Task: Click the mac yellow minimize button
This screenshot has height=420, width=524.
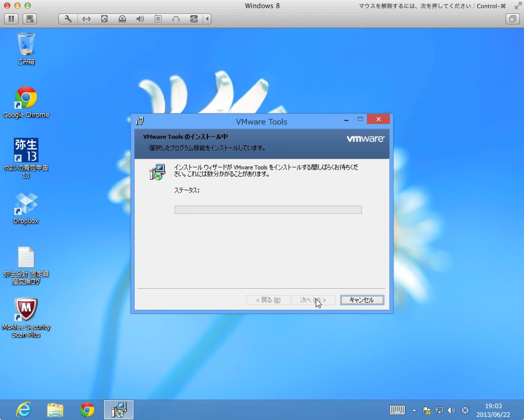Action: (x=17, y=6)
